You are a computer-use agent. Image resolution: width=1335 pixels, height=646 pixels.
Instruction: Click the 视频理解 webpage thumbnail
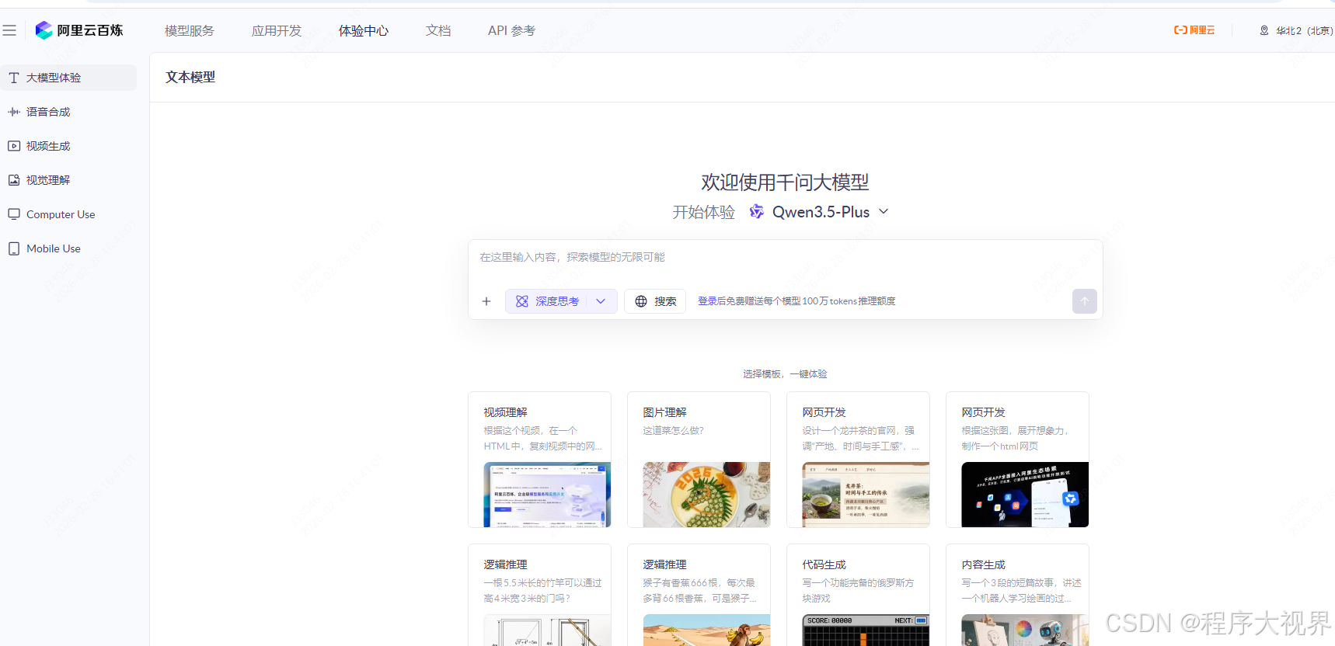(x=547, y=495)
